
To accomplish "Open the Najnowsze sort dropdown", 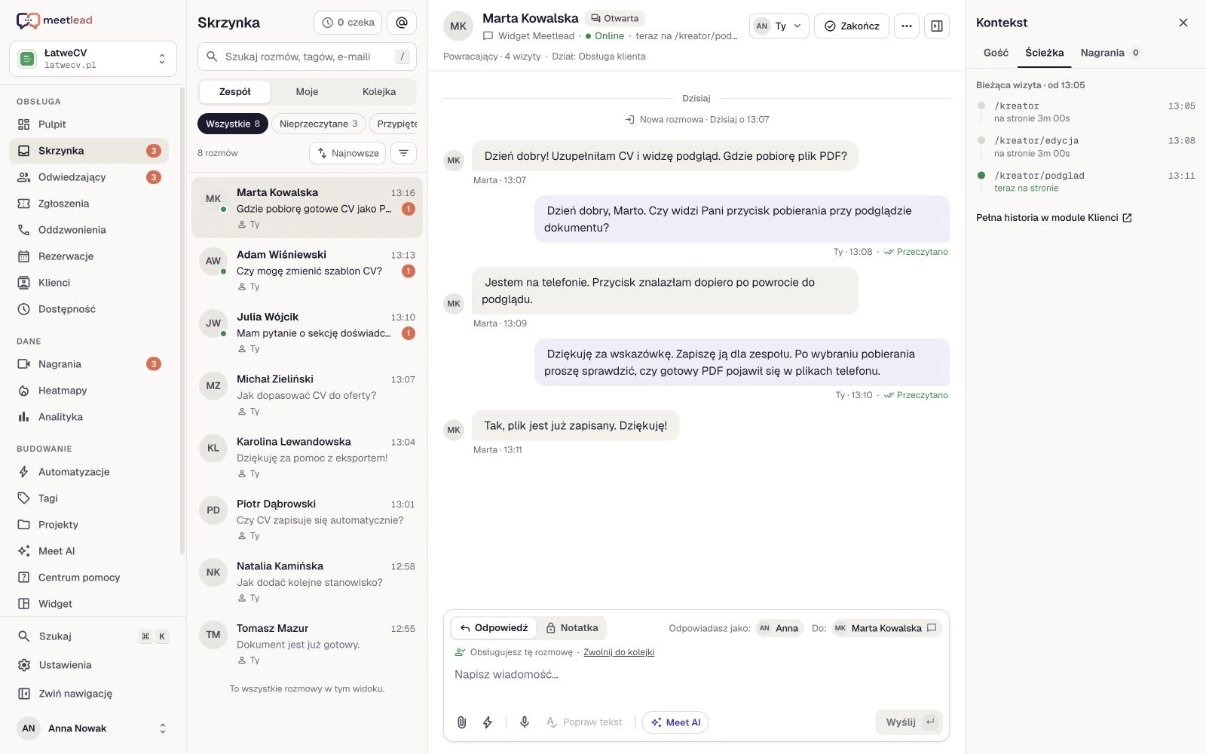I will click(x=347, y=153).
